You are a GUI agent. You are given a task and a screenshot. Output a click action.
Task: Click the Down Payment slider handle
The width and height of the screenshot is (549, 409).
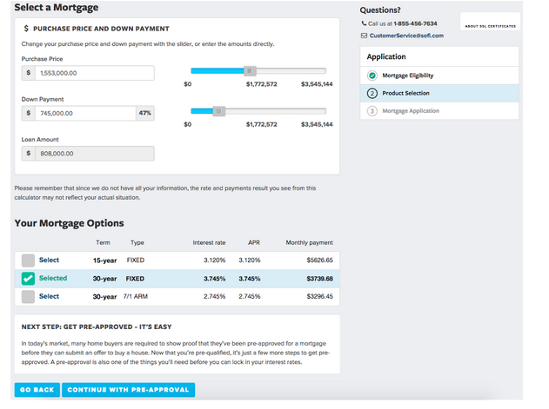pos(219,111)
